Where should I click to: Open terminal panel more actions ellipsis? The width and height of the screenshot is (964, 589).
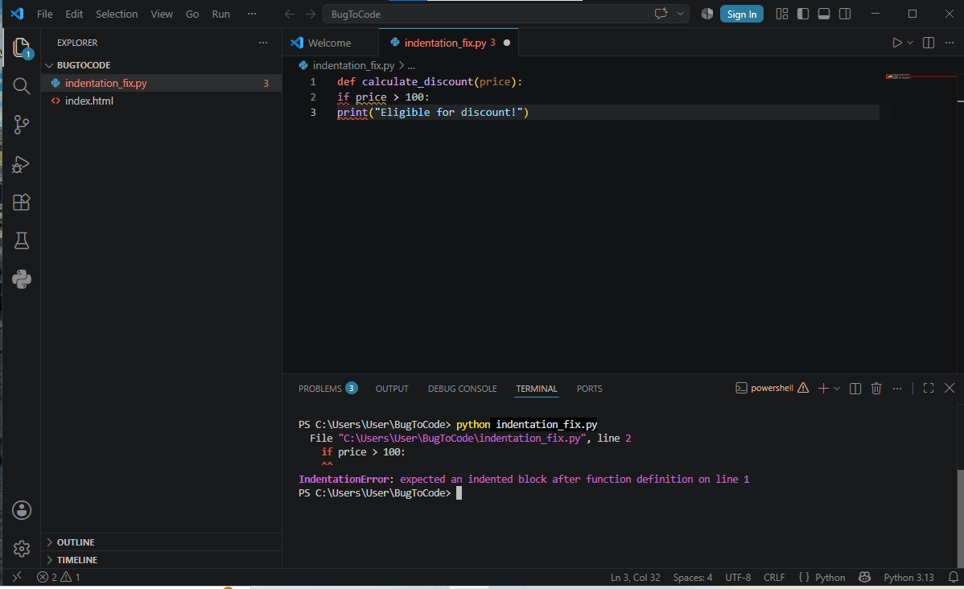897,389
